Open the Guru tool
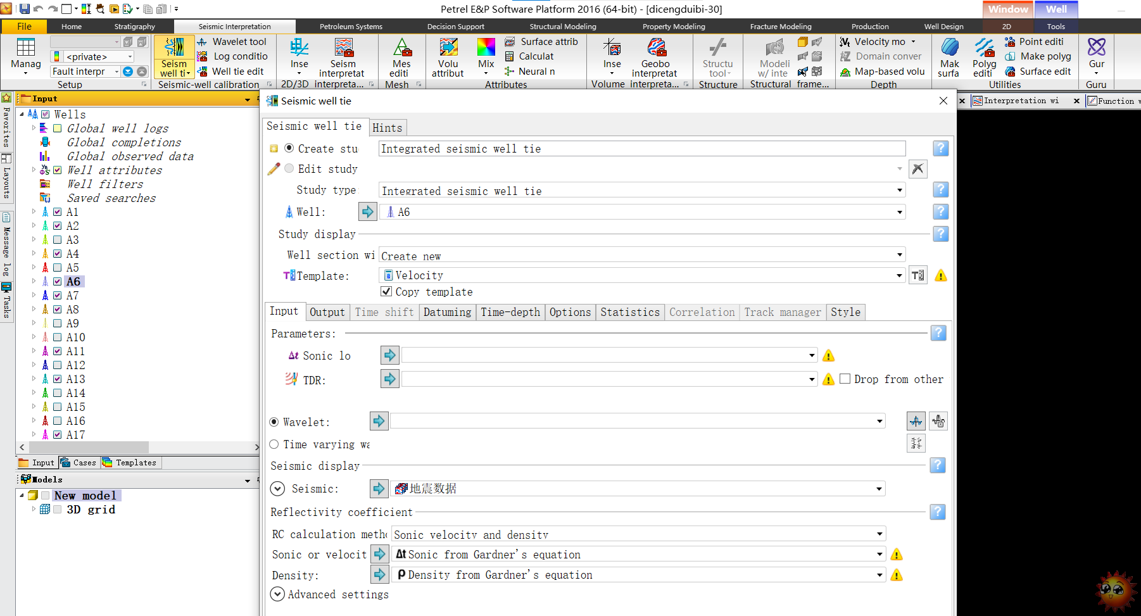Screen dimensions: 1141x616 click(1097, 56)
